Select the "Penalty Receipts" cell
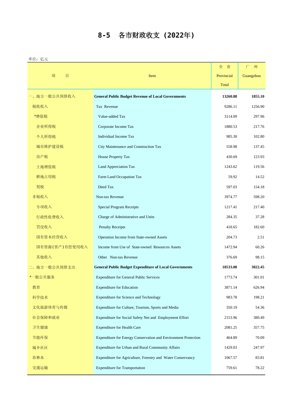 pyautogui.click(x=112, y=227)
